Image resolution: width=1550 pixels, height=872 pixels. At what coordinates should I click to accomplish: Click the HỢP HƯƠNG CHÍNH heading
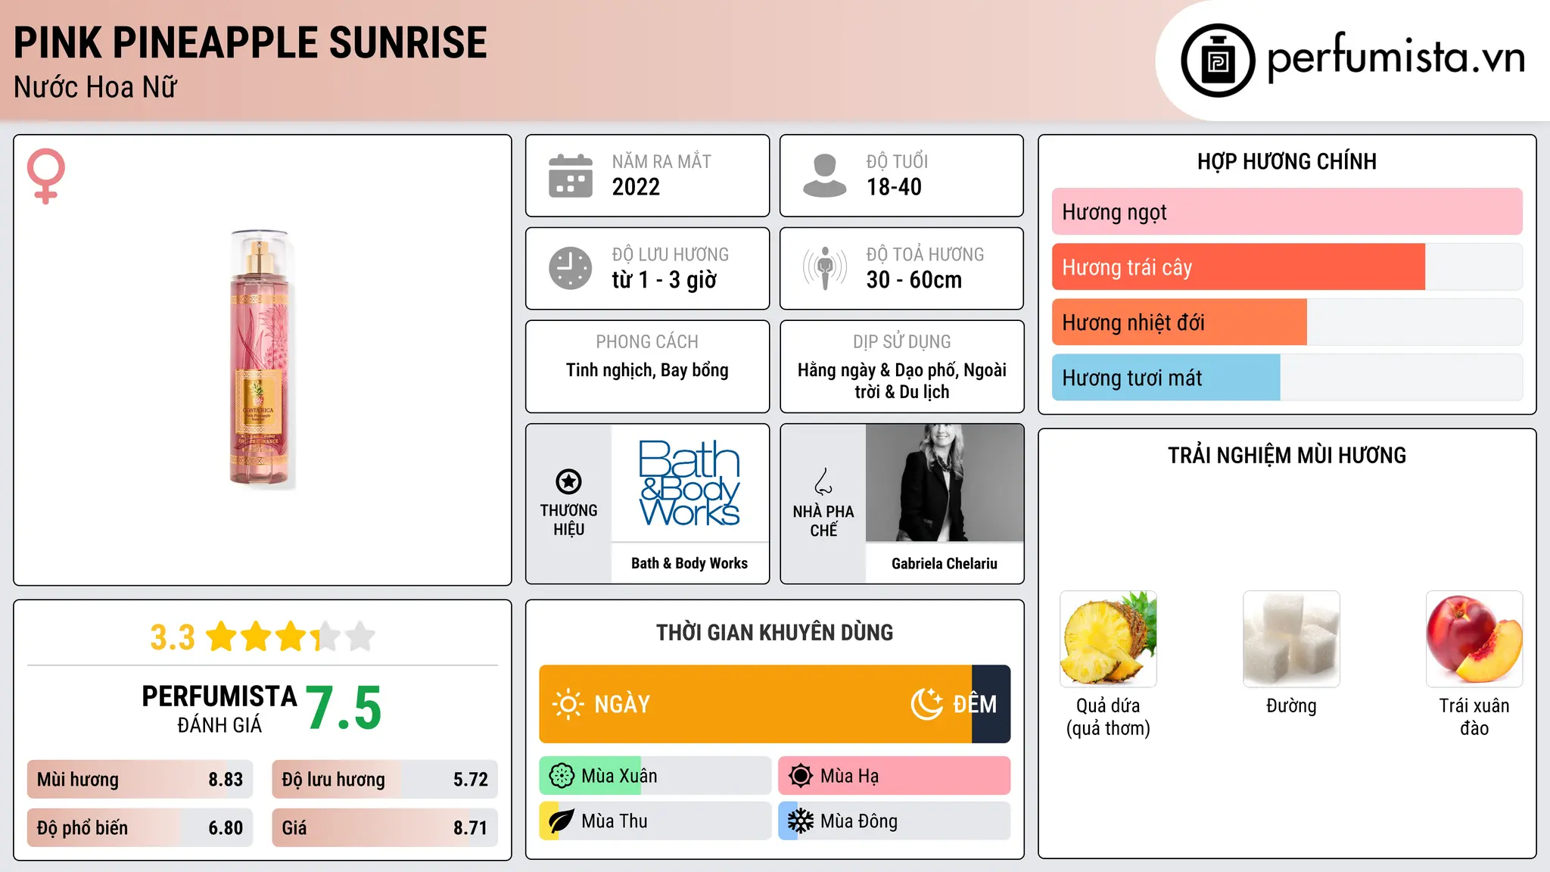point(1287,161)
